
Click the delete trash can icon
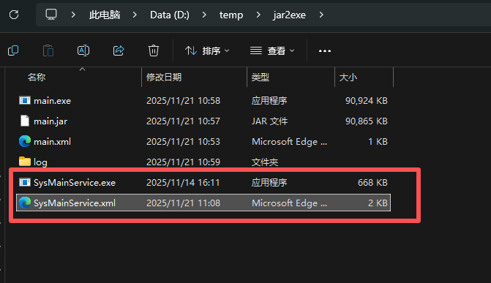[154, 50]
